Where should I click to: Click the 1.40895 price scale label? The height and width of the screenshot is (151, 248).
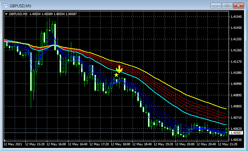pyautogui.click(x=236, y=95)
